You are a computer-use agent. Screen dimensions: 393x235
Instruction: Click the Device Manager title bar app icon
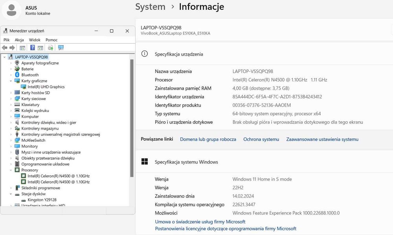click(x=5, y=31)
